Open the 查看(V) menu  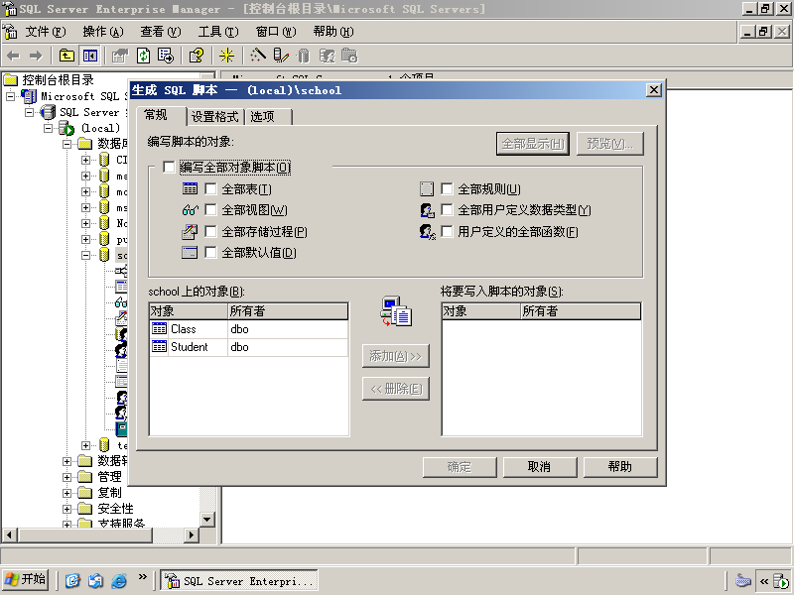tap(161, 32)
